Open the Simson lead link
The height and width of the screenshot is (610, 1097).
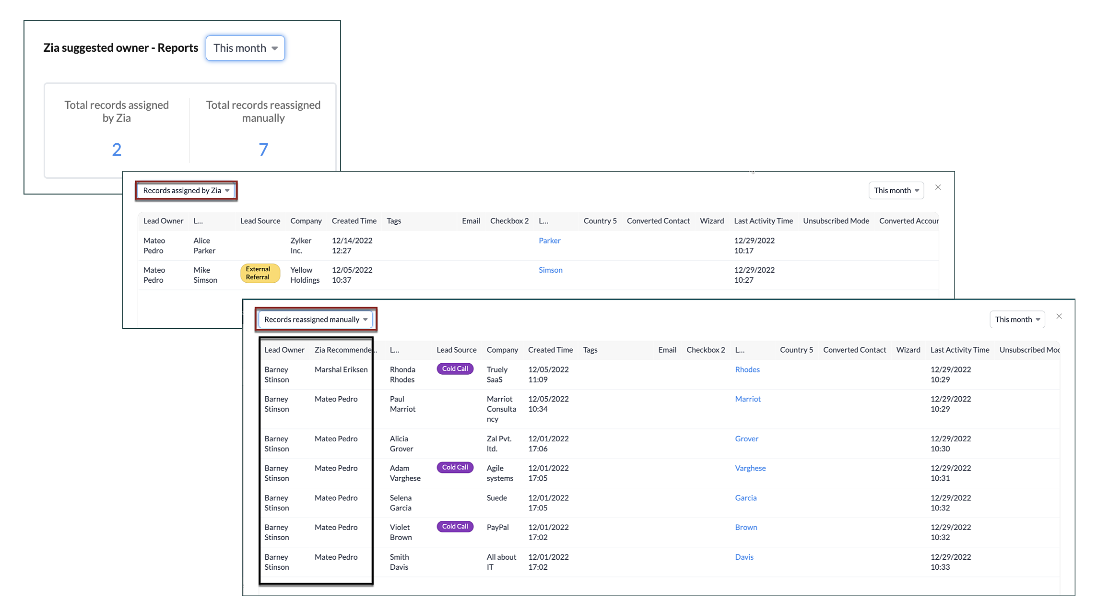click(550, 270)
